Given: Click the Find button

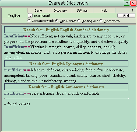Looking at the screenshot, I should (x=126, y=16).
